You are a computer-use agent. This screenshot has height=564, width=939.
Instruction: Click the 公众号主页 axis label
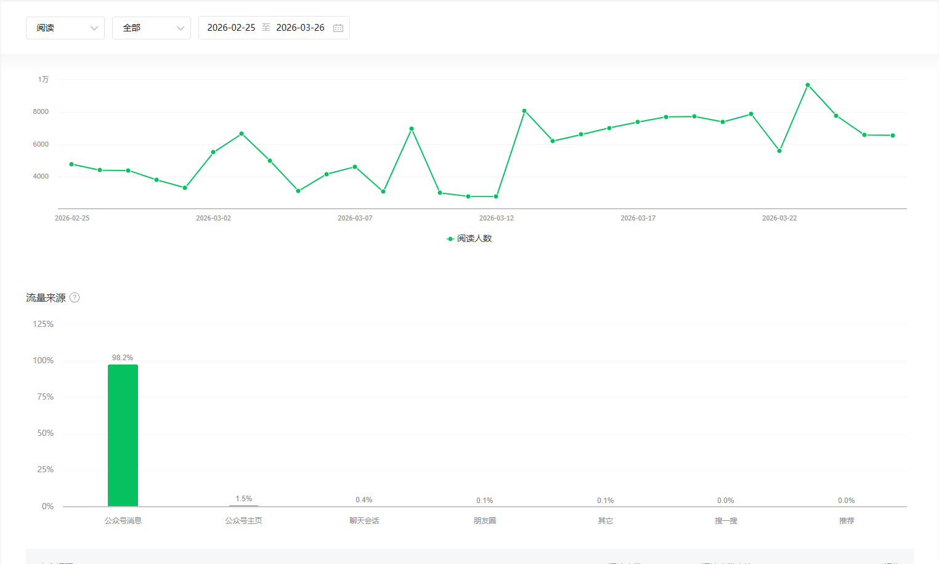click(243, 520)
